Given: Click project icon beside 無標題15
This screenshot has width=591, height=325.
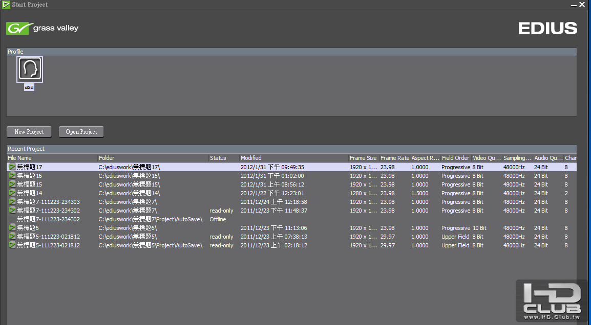Looking at the screenshot, I should pos(12,184).
